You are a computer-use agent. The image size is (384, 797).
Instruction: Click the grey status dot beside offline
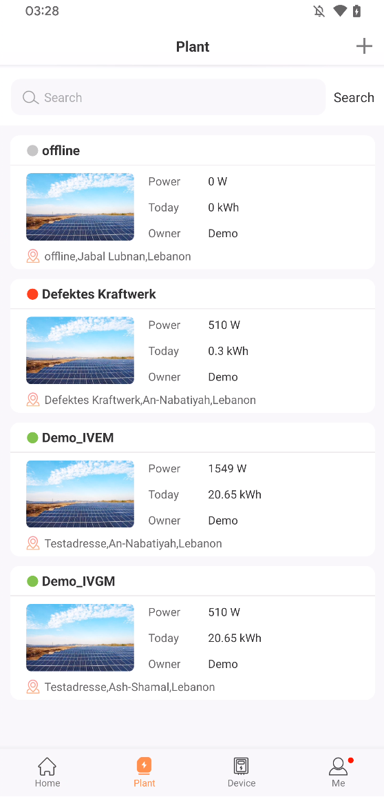pyautogui.click(x=32, y=150)
